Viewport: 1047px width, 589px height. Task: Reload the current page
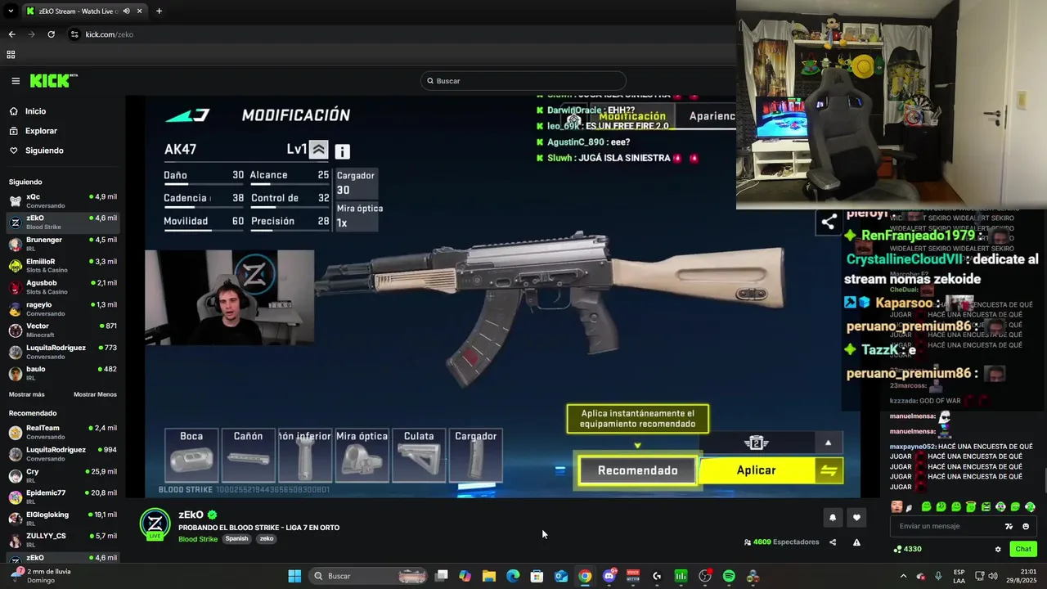[x=51, y=34]
